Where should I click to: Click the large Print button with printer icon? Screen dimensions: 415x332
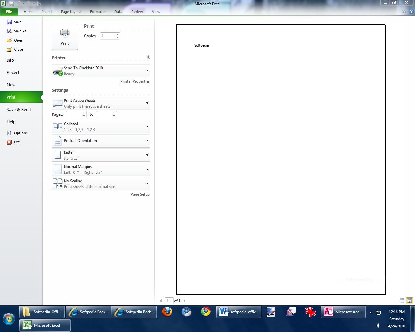click(x=65, y=37)
